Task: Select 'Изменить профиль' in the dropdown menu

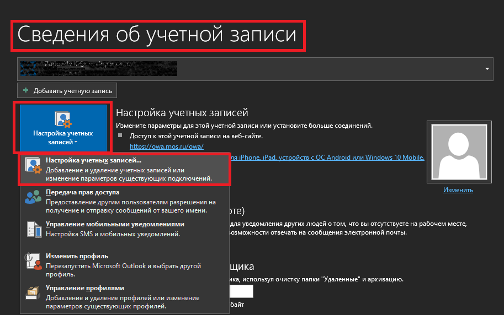Action: [x=77, y=256]
